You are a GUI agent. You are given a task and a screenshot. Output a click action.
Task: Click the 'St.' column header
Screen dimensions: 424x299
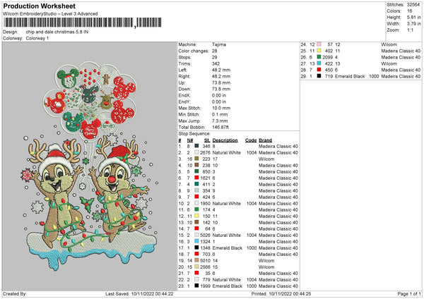[x=207, y=140]
